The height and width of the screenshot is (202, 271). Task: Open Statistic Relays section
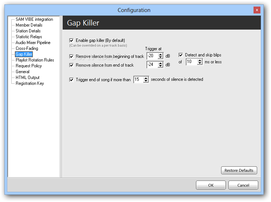(29, 37)
